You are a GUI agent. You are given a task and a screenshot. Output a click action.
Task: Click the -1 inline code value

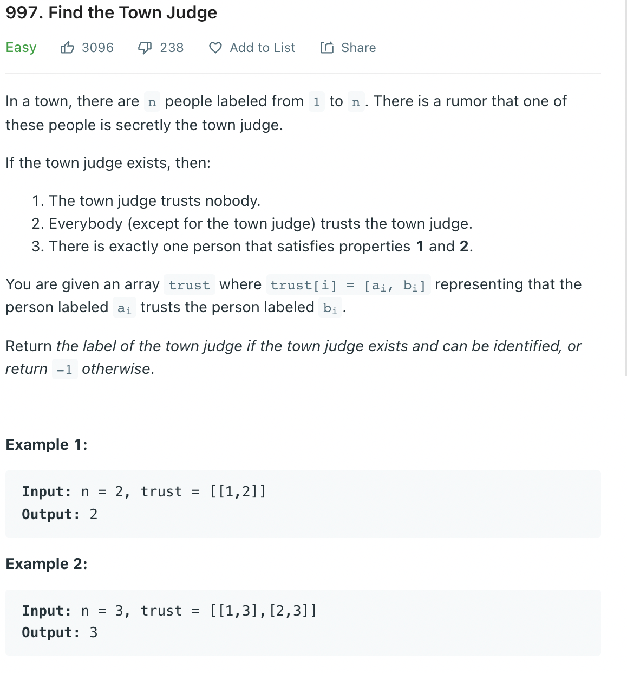coord(65,370)
